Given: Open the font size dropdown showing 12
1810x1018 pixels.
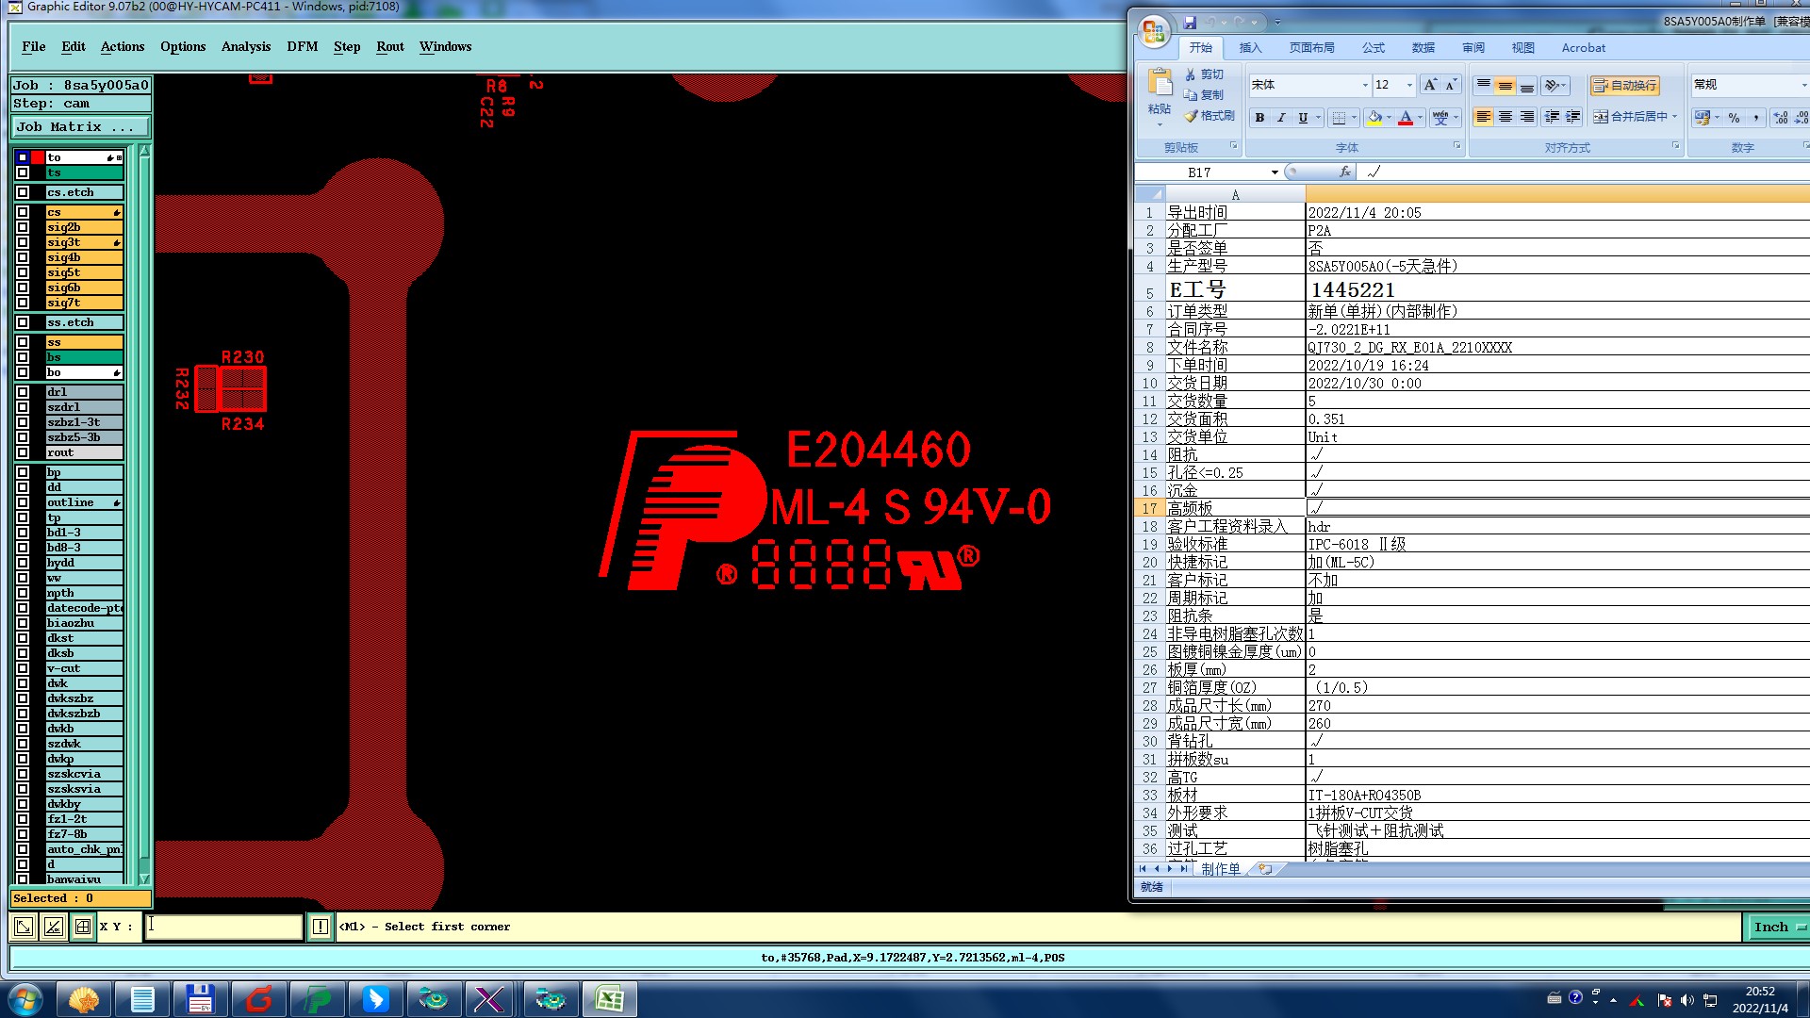Looking at the screenshot, I should click(x=1409, y=85).
